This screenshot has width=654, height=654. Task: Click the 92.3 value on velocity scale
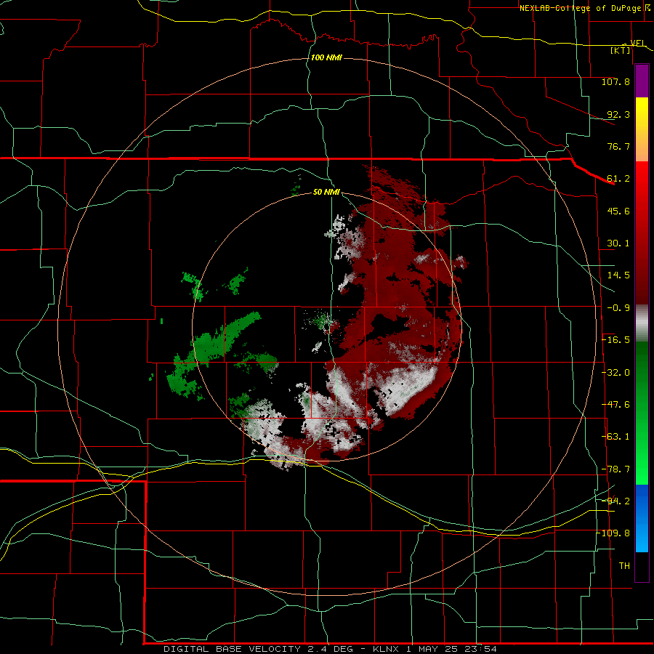[x=618, y=114]
